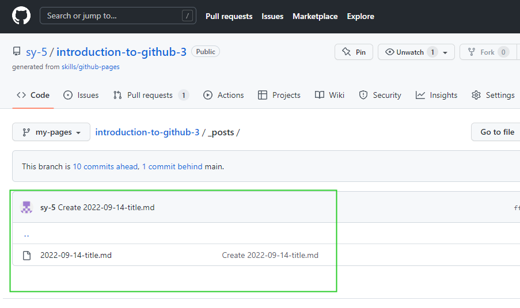
Task: Open the repository Wiki tab
Action: [330, 95]
